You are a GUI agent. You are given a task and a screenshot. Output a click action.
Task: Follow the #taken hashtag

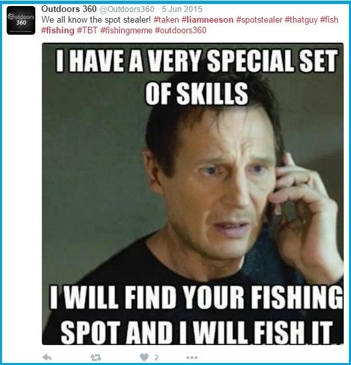tap(167, 20)
